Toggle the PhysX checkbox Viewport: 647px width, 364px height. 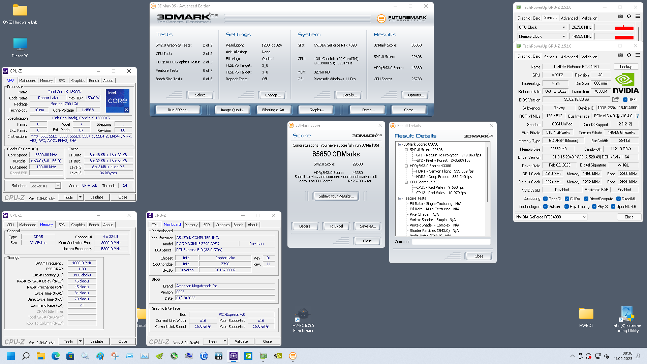(x=594, y=207)
